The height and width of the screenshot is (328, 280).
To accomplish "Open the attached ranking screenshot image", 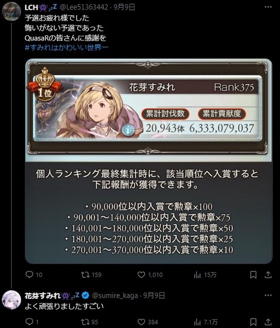I will 148,161.
